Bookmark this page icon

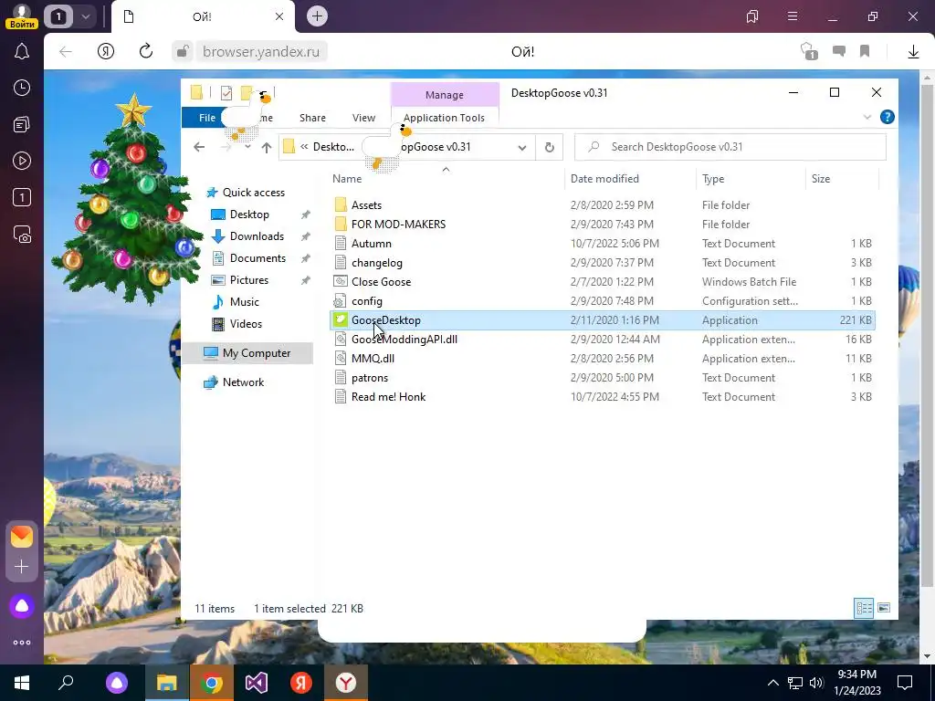click(x=865, y=52)
